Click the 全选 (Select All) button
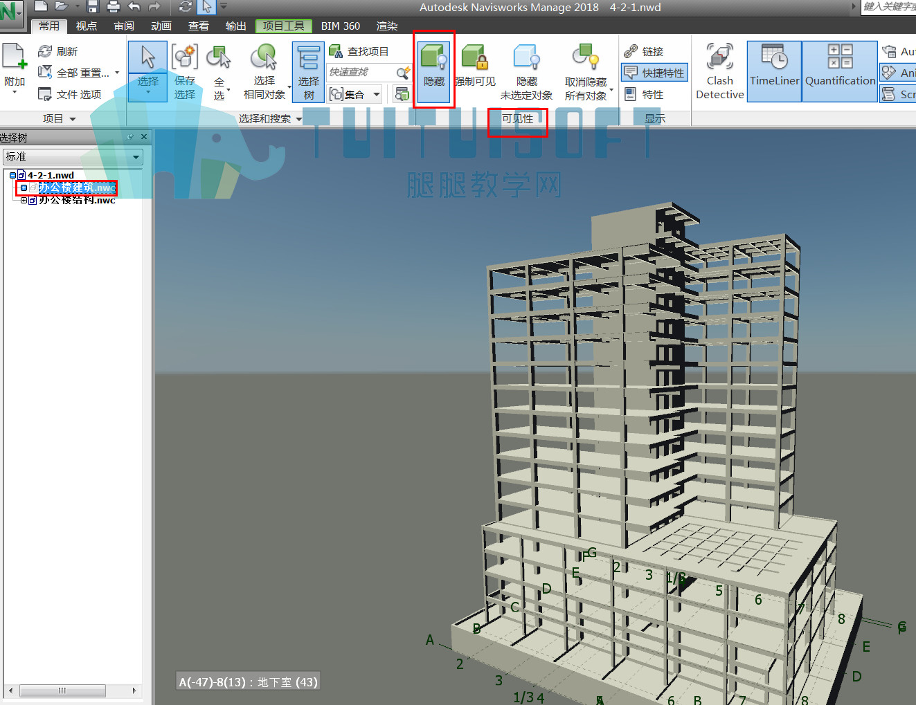Image resolution: width=916 pixels, height=705 pixels. 219,71
